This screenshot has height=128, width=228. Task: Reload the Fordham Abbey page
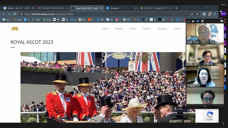[15, 14]
